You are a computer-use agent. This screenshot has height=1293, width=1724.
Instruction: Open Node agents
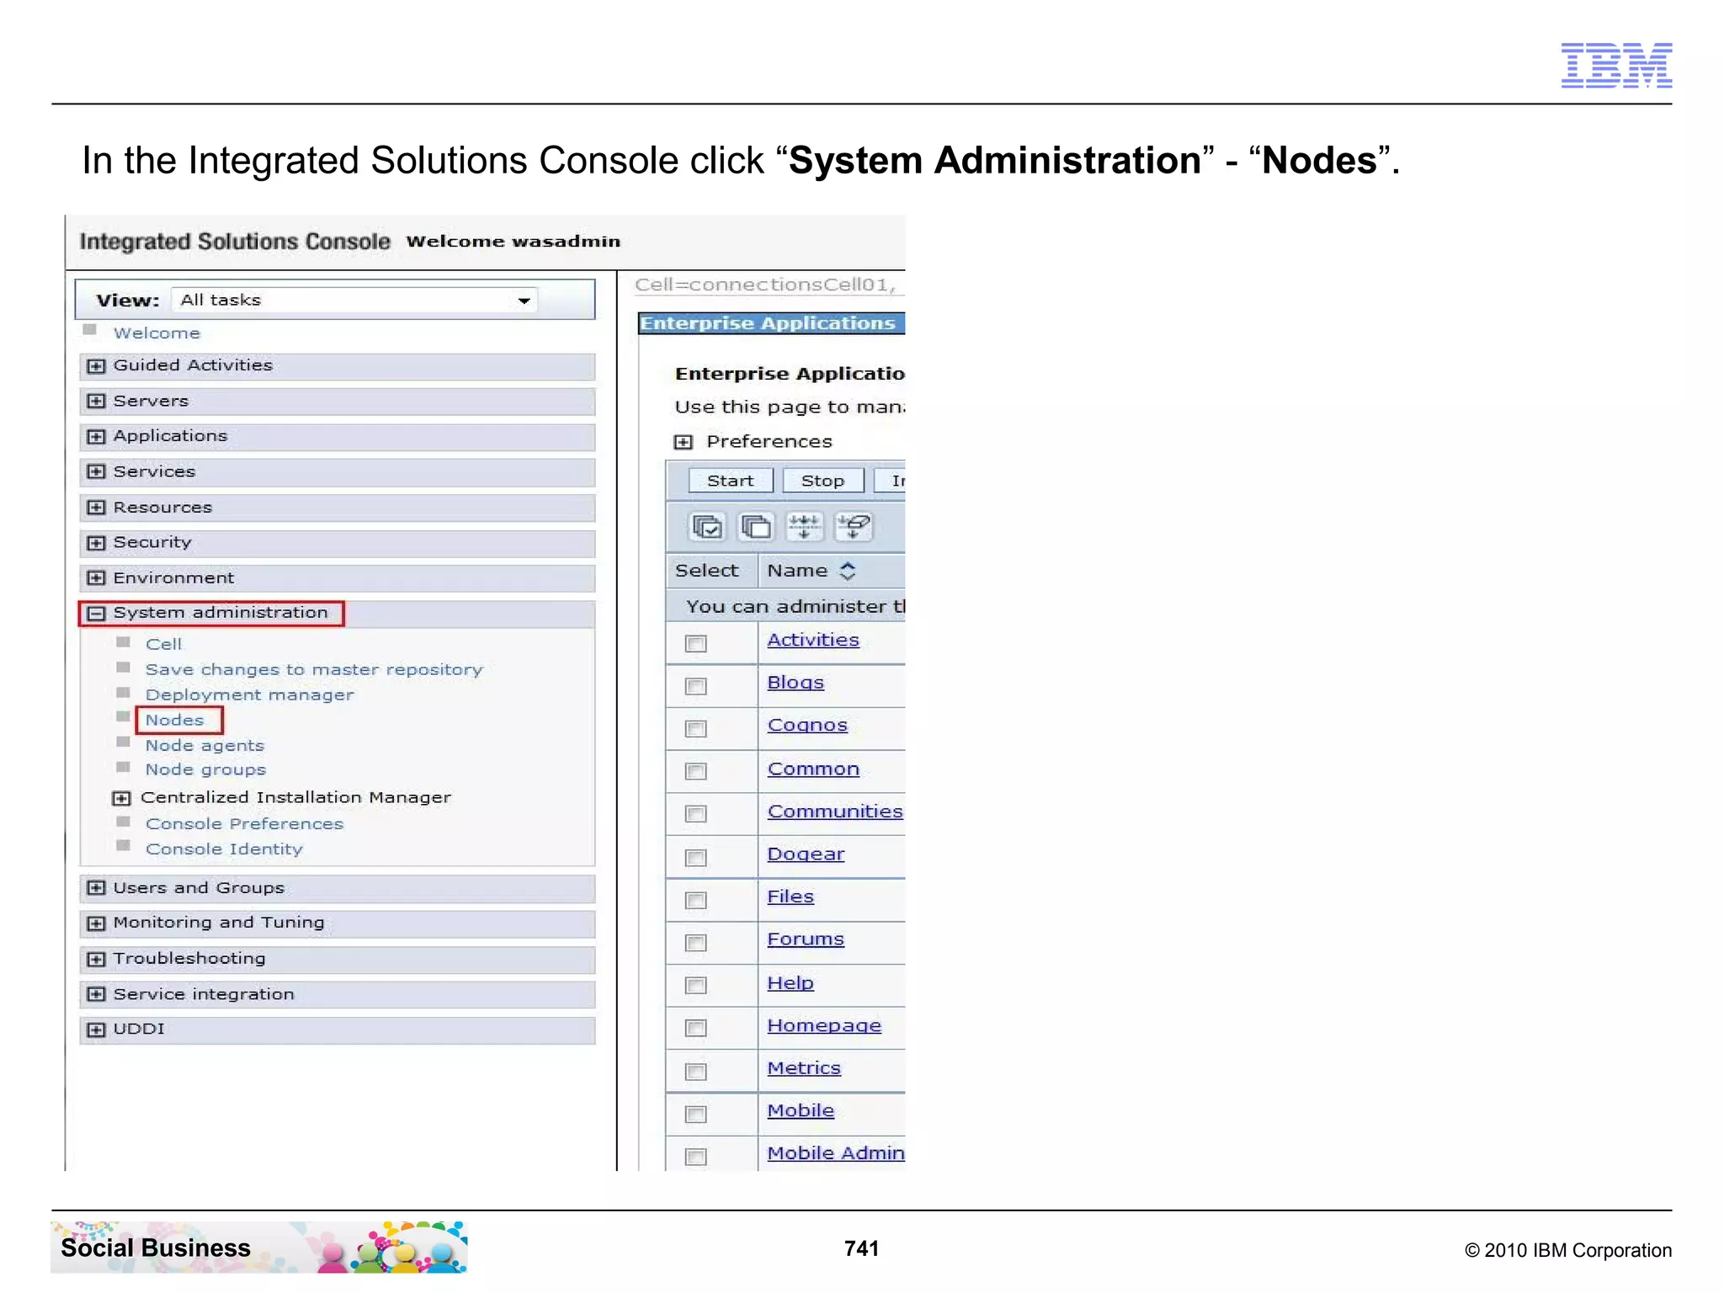click(x=205, y=746)
